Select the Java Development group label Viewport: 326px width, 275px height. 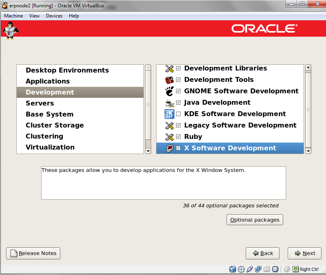pyautogui.click(x=217, y=103)
